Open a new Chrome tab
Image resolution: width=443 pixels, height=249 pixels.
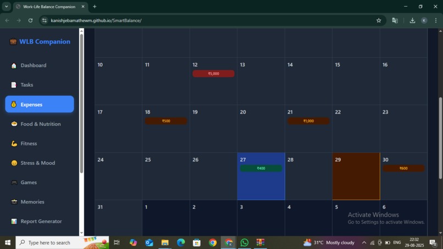point(95,7)
